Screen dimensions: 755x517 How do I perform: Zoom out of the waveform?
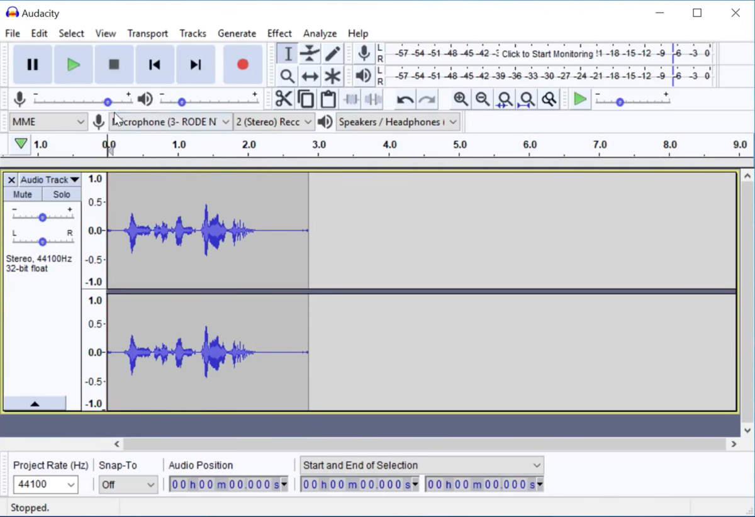pos(483,99)
